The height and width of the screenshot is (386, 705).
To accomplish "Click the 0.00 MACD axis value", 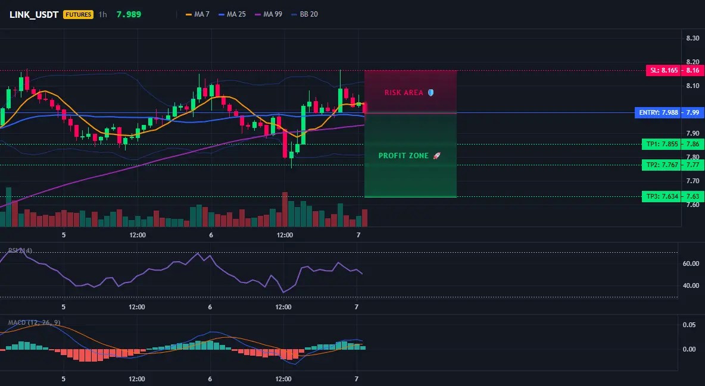I will point(690,349).
